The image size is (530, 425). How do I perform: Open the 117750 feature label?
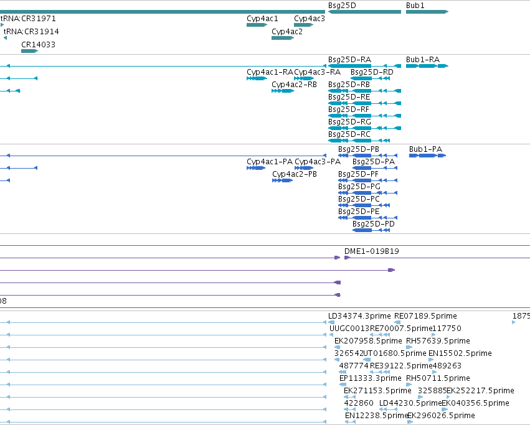[x=447, y=329]
